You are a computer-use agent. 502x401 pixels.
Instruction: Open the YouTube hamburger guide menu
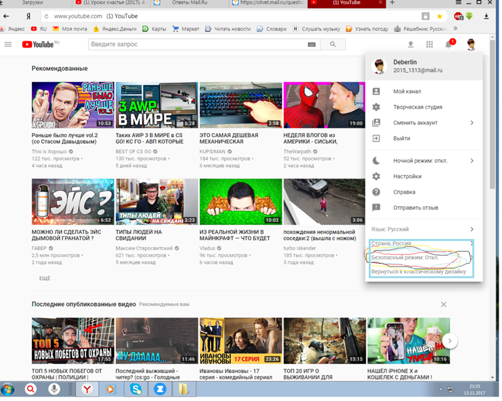8,44
